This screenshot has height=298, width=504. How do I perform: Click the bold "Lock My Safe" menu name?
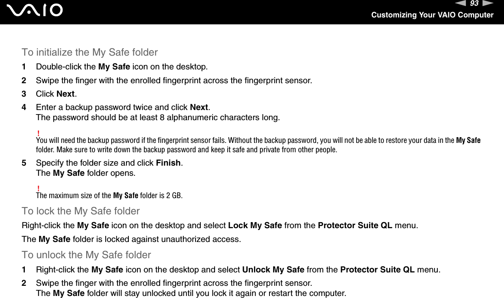[x=255, y=225]
